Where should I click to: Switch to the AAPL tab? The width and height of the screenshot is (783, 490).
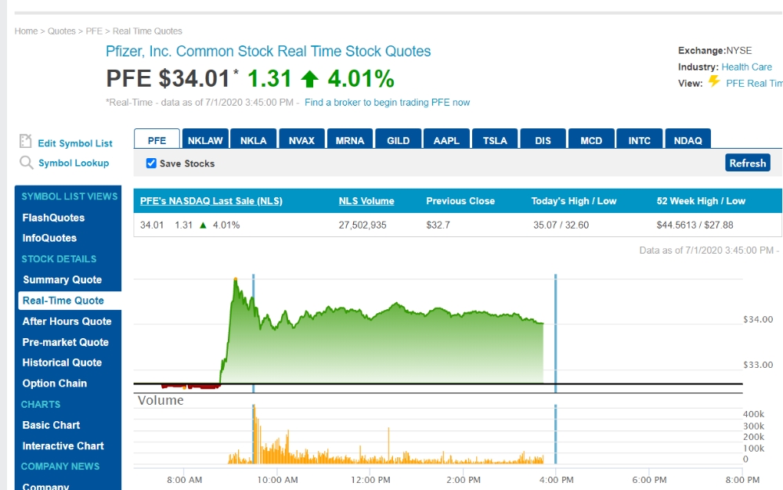(446, 139)
